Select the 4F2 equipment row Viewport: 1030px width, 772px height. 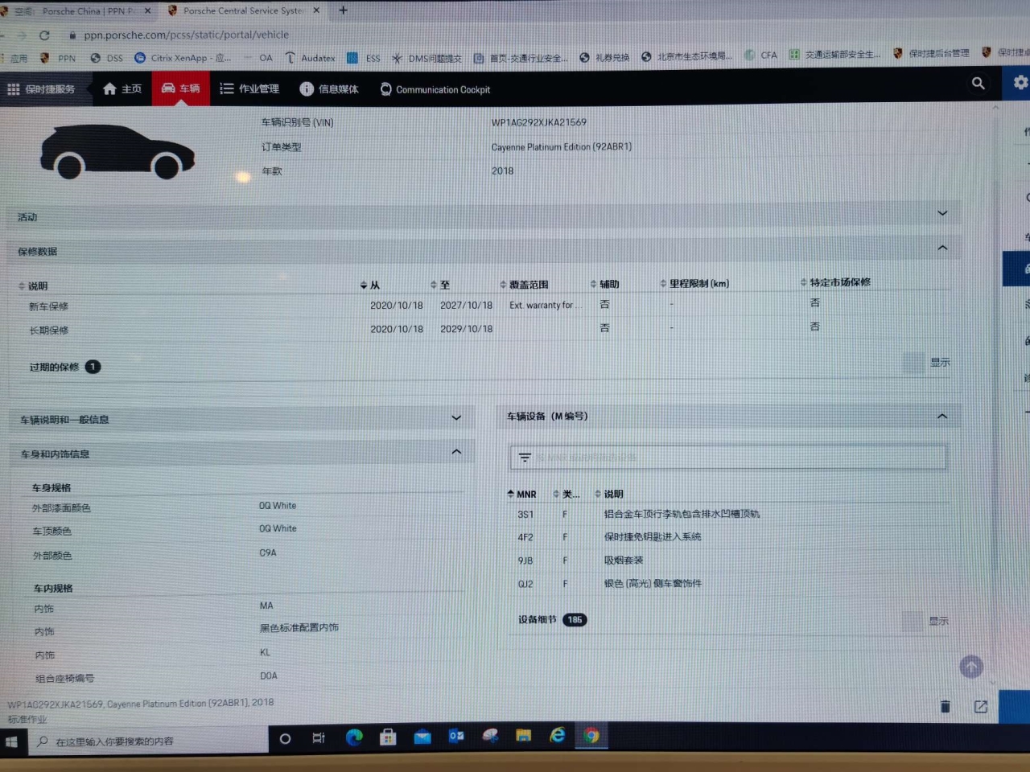tap(728, 537)
